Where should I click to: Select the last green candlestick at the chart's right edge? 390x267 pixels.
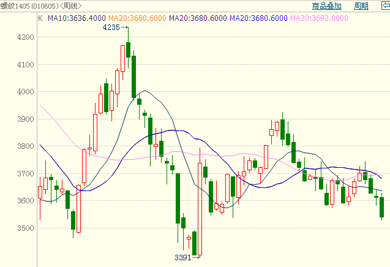[381, 207]
